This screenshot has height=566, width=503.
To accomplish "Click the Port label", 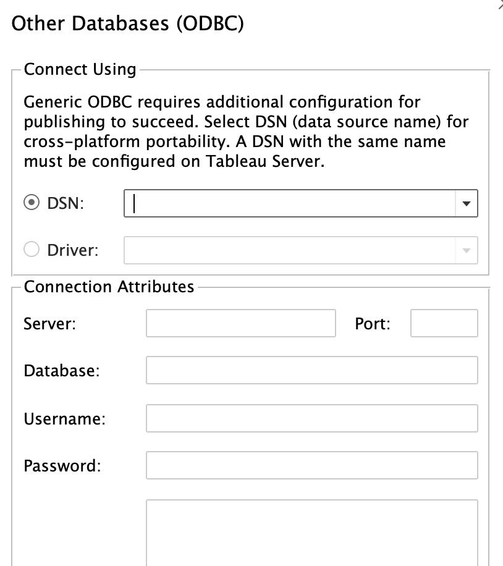I will (372, 323).
